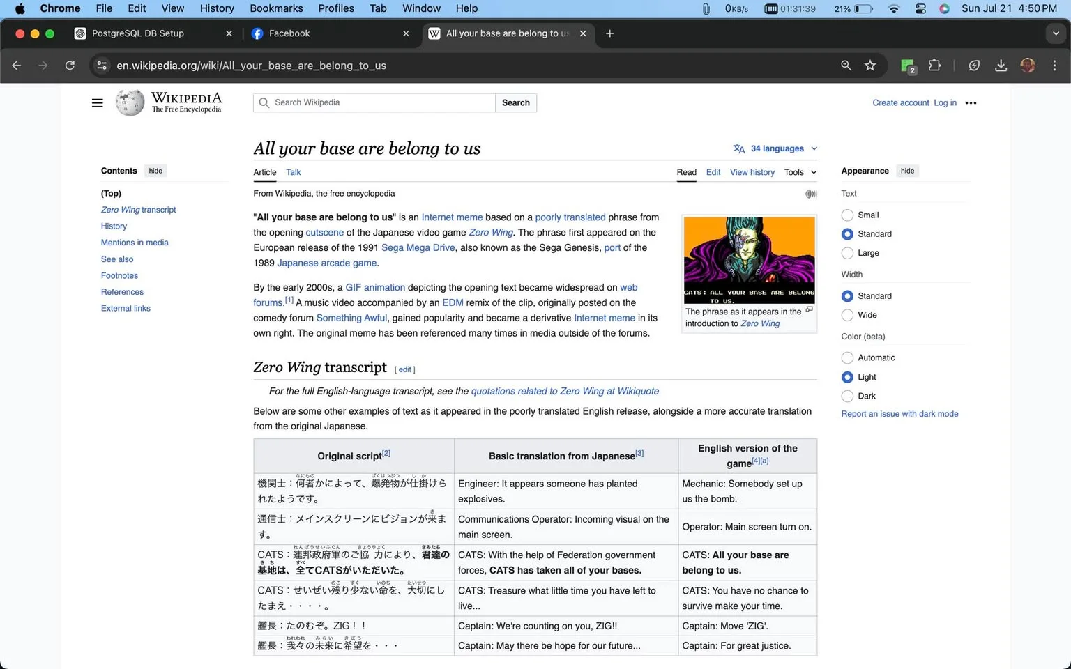Click the Search button next to search field

516,102
